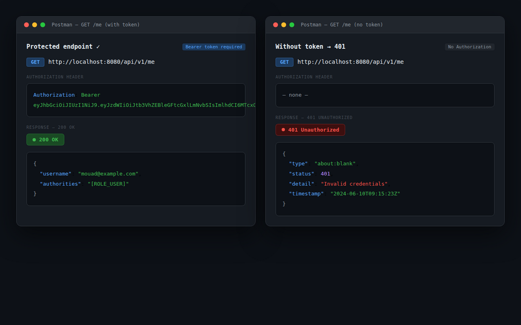Image resolution: width=521 pixels, height=325 pixels.
Task: Click the "type" JSON key
Action: coord(298,164)
